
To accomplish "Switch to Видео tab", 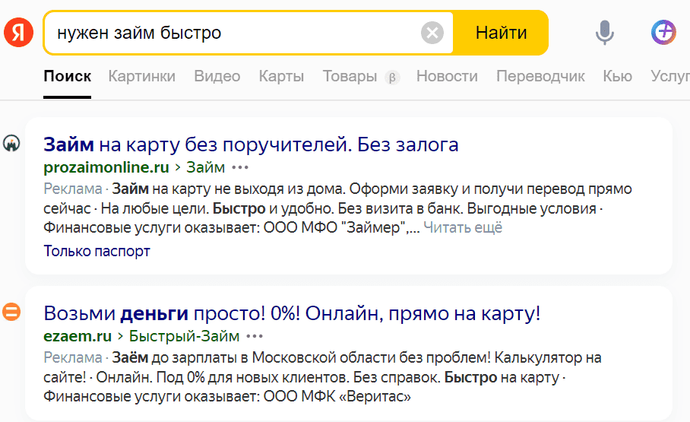I will [x=217, y=76].
